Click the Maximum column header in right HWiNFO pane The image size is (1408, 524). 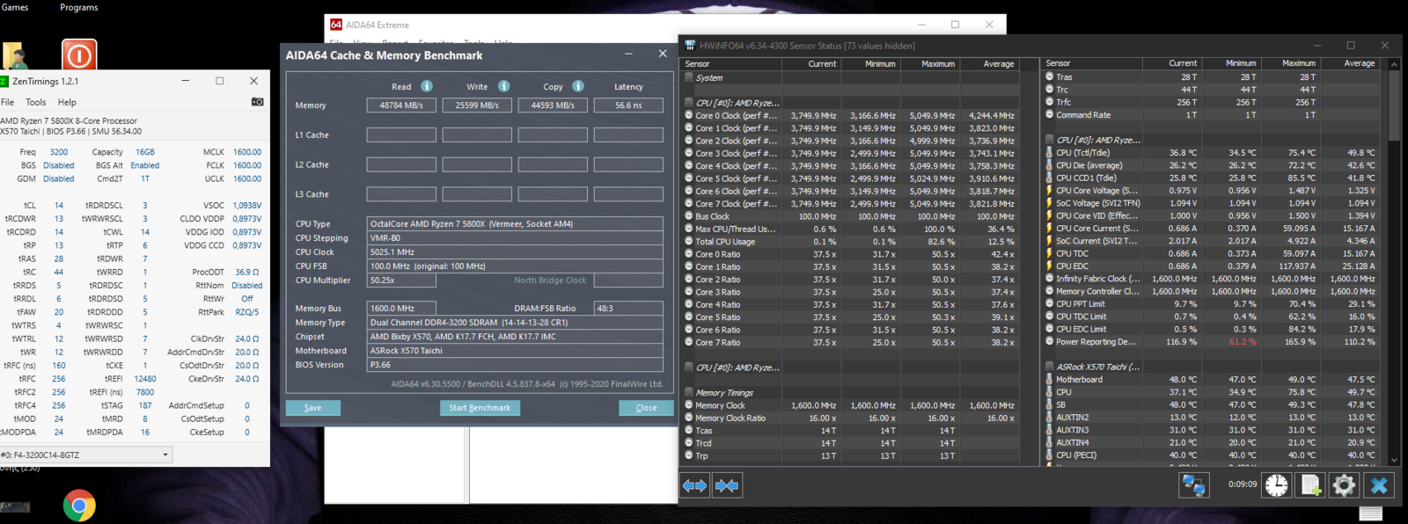coord(1289,63)
